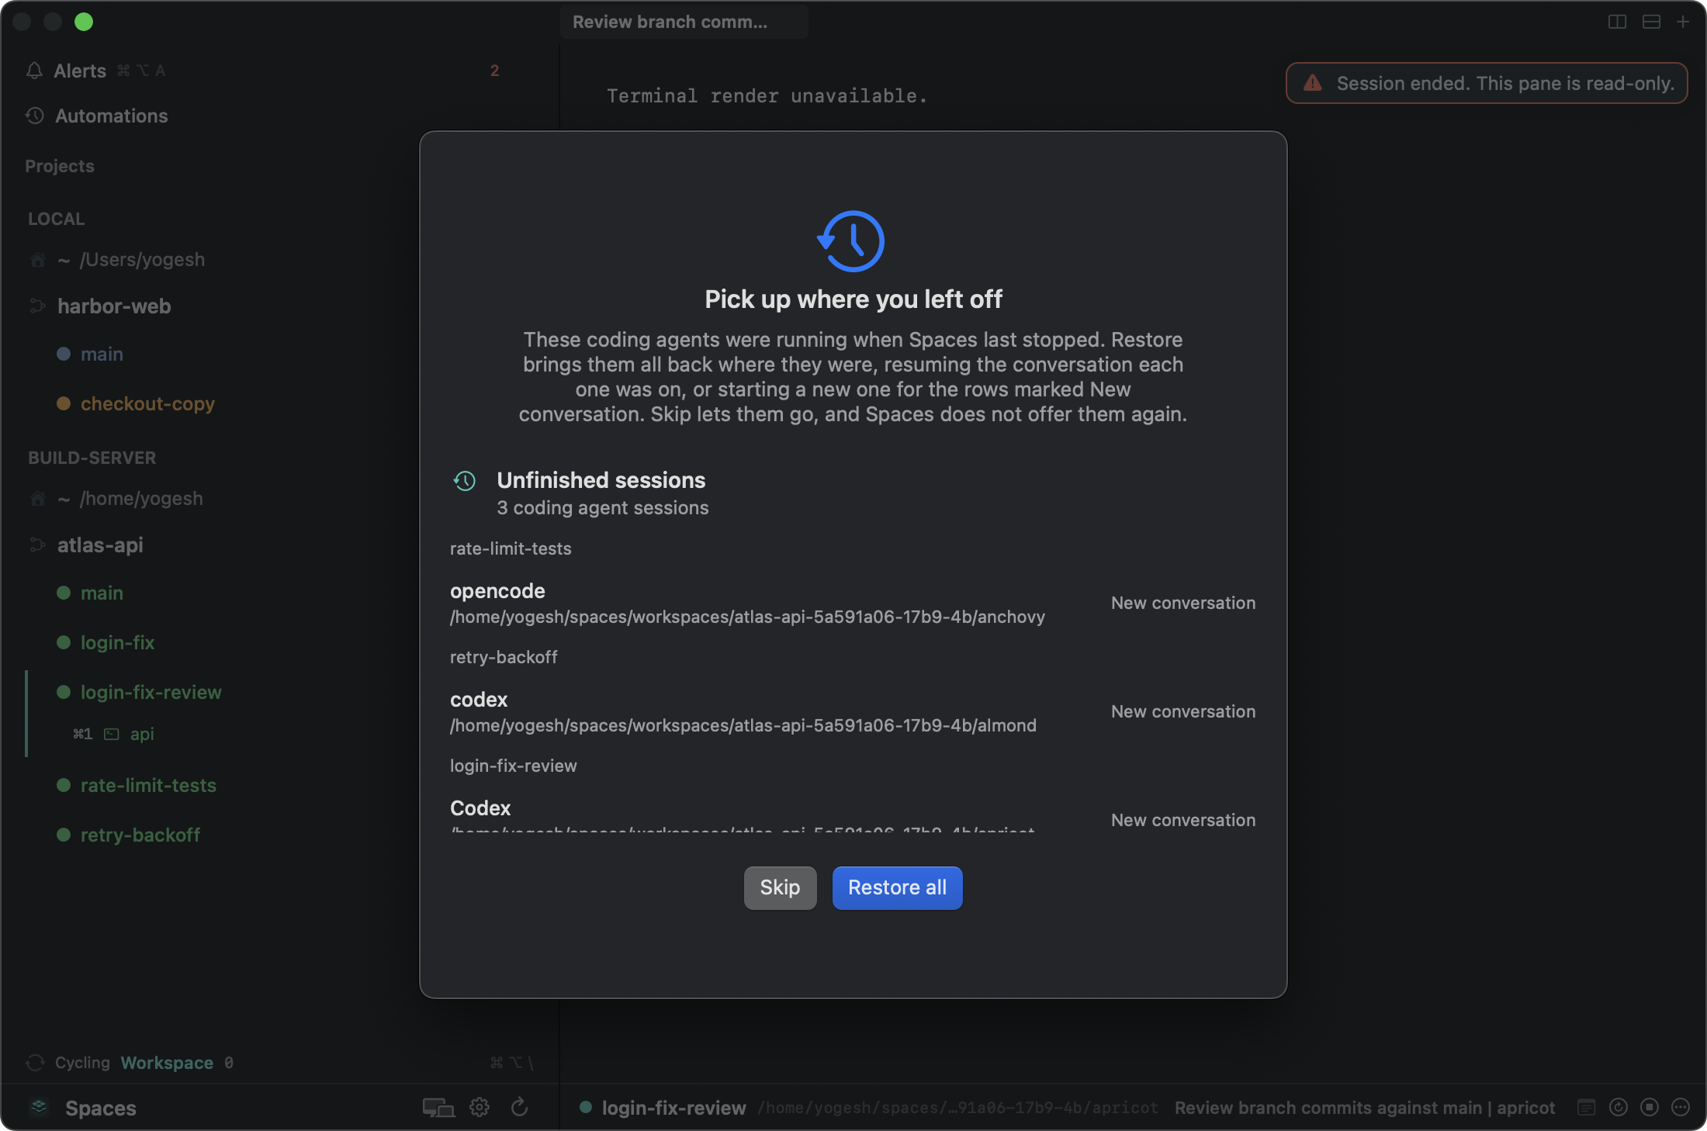
Task: Click the refresh icon in sidebar footer
Action: [x=520, y=1108]
